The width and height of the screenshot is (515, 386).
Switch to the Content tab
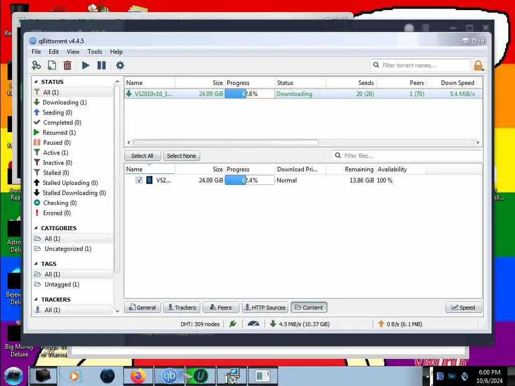[309, 308]
